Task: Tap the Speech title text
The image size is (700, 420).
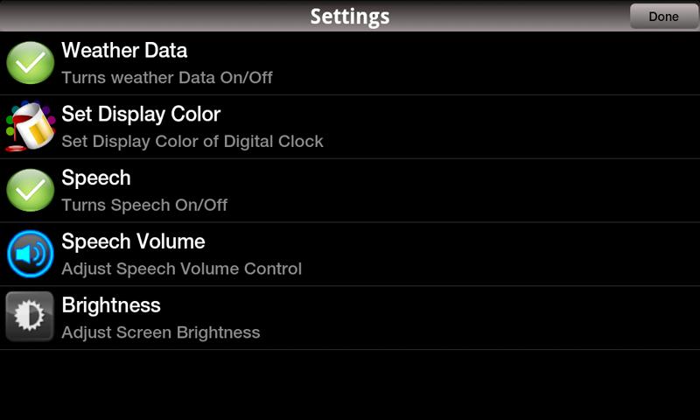Action: [x=96, y=178]
